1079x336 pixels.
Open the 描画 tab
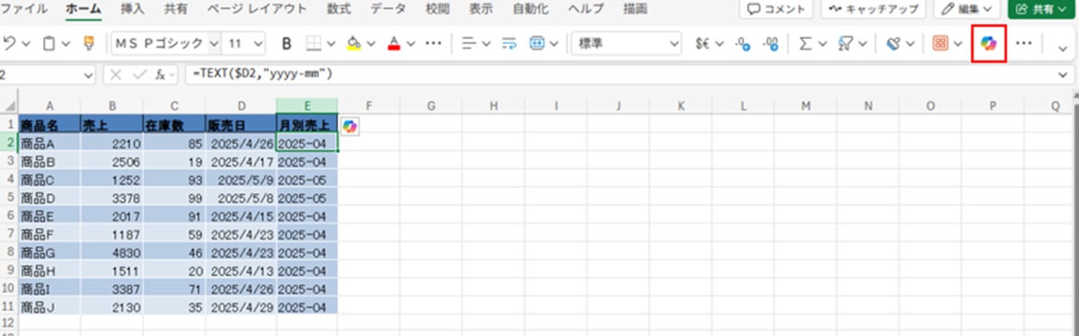pyautogui.click(x=636, y=8)
